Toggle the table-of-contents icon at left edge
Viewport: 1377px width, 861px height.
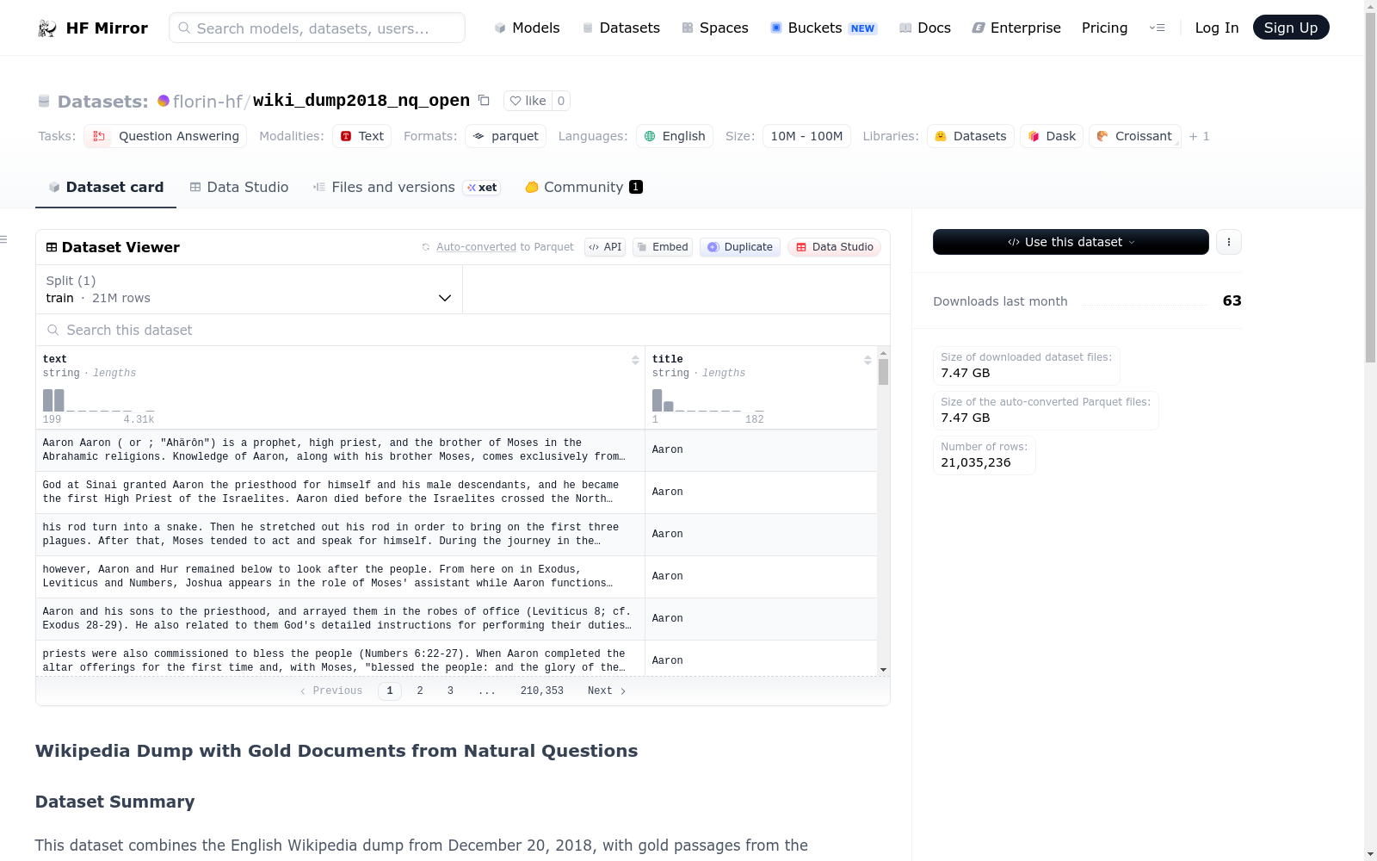click(3, 239)
